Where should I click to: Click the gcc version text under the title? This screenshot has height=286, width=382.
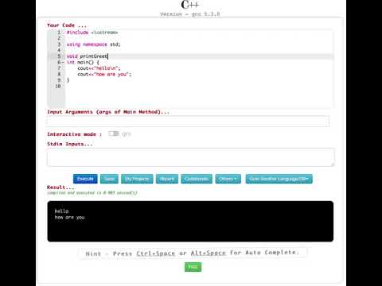[x=190, y=14]
